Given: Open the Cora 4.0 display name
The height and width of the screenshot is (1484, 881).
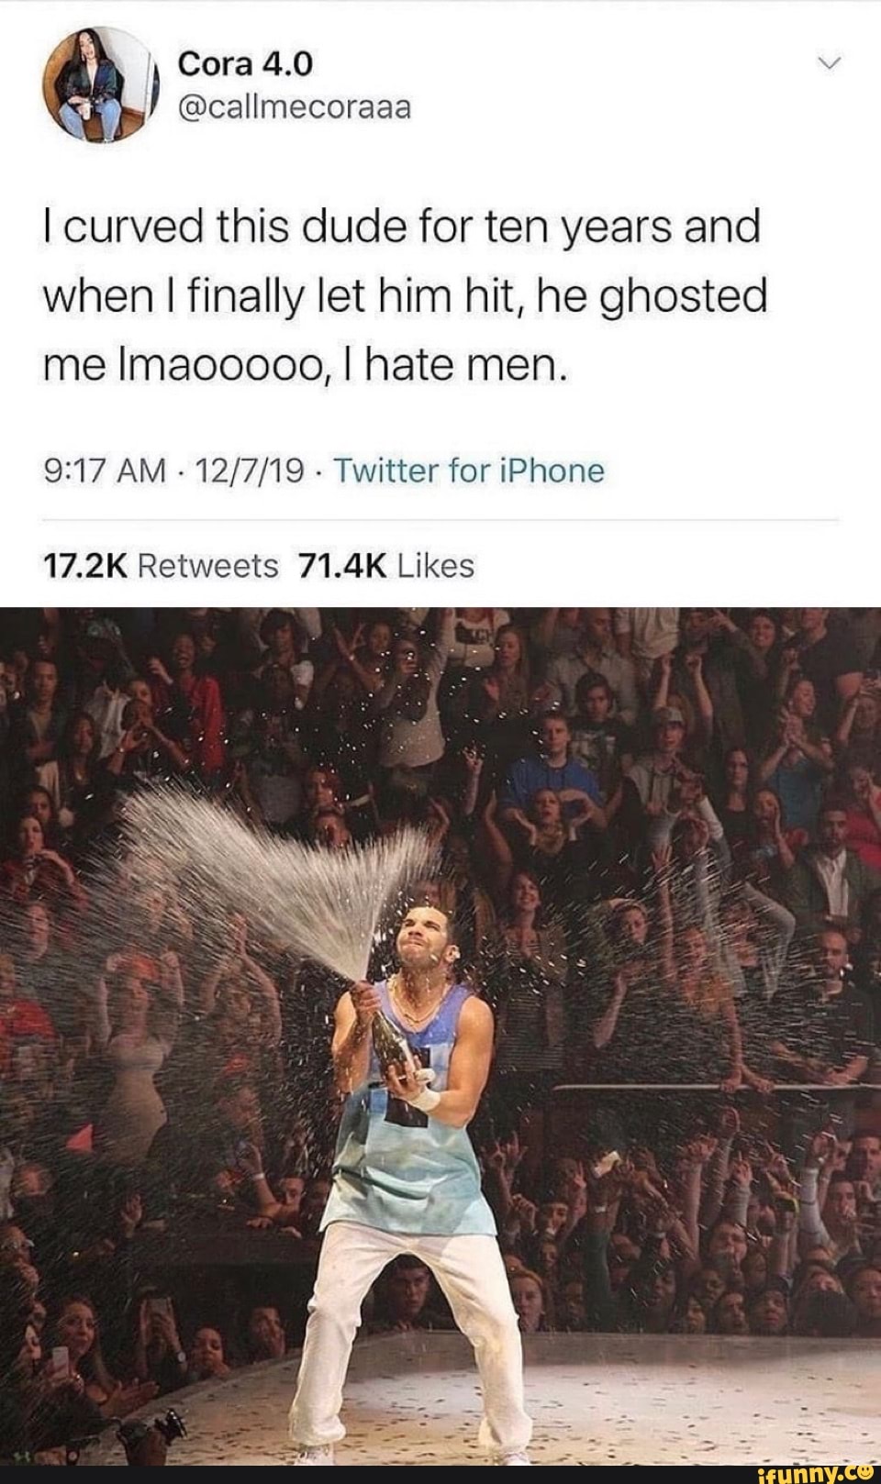Looking at the screenshot, I should (x=245, y=63).
